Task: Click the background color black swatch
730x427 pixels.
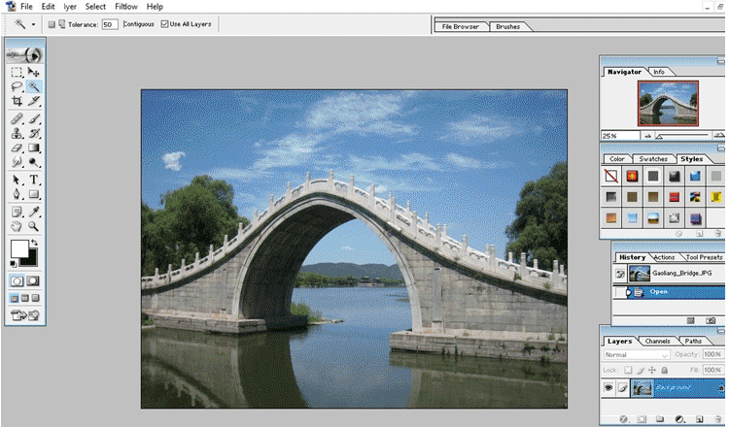Action: 31,259
